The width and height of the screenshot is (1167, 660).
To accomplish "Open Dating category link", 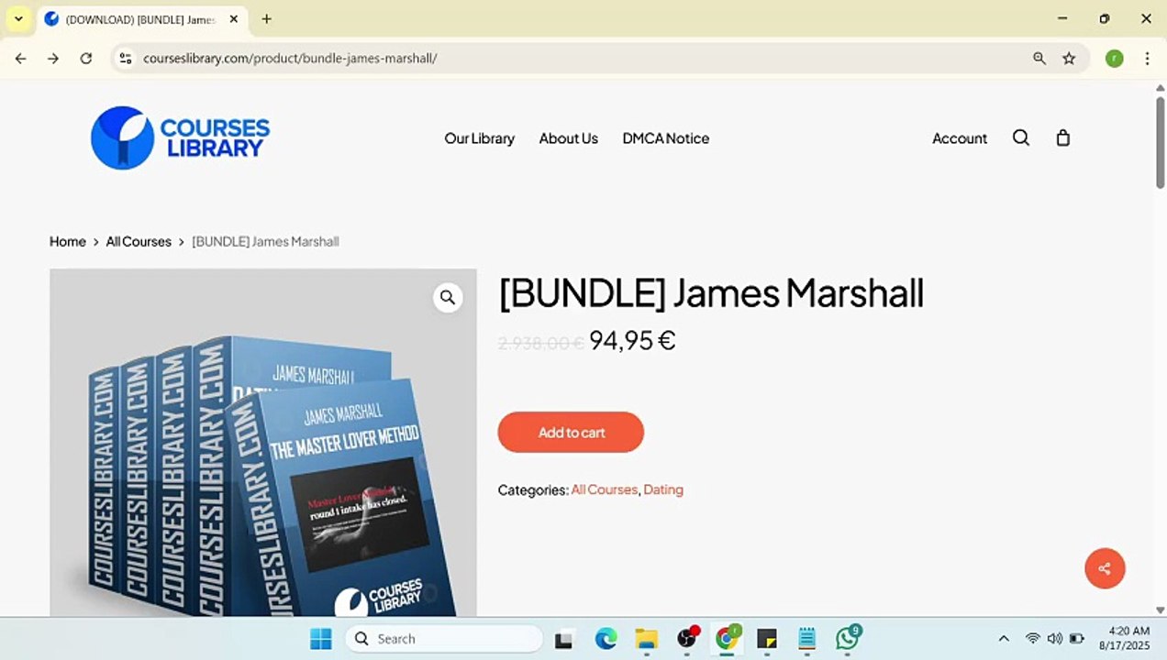I will coord(663,489).
